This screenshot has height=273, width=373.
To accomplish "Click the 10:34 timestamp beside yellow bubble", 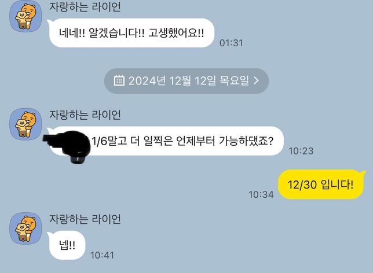I will pyautogui.click(x=261, y=194).
